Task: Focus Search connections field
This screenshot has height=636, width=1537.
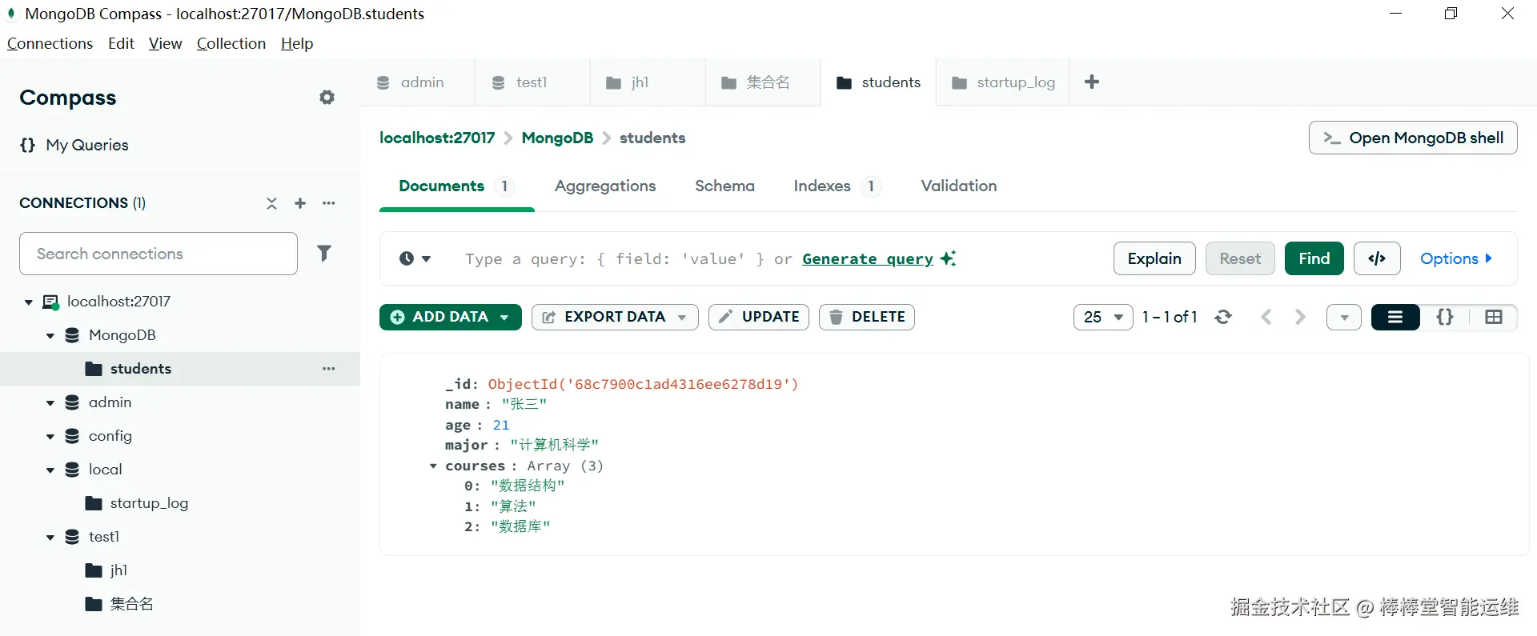Action: (x=159, y=254)
